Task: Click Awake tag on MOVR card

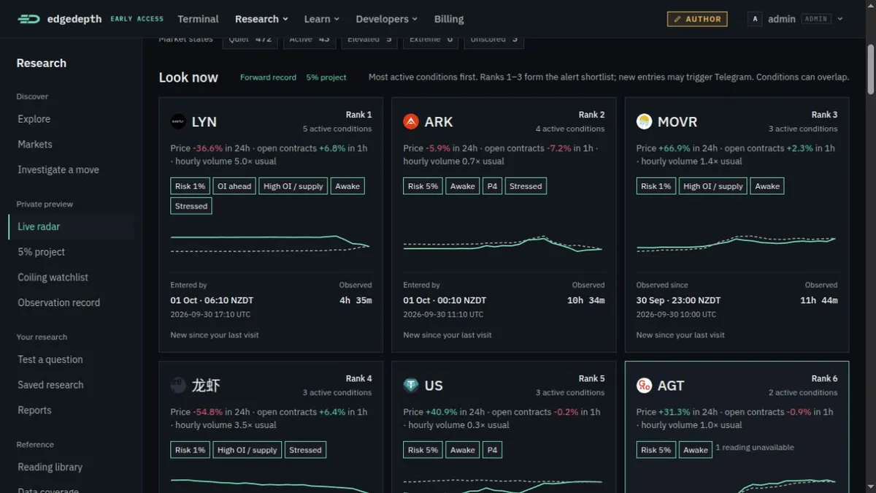Action: point(767,186)
